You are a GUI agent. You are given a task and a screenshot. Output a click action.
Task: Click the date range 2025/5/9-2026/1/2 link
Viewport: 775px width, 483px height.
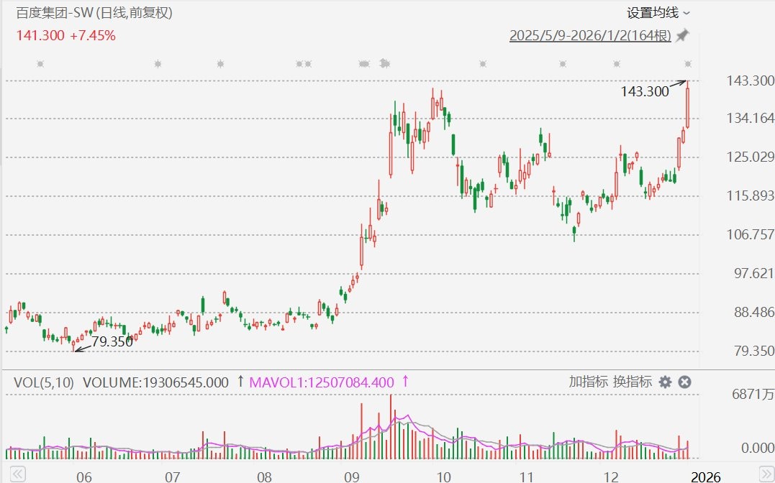pyautogui.click(x=590, y=35)
